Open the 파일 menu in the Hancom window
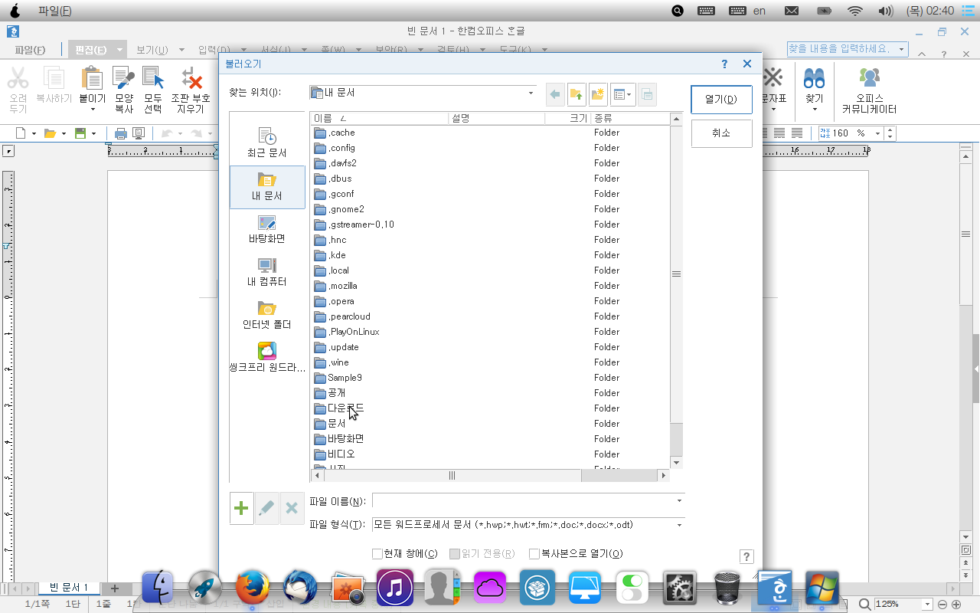 coord(30,50)
